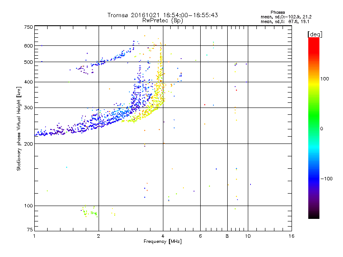Viewport: 343px width, 257px height.
Task: Click the 4 MHz x-axis tick label
Action: [x=163, y=236]
